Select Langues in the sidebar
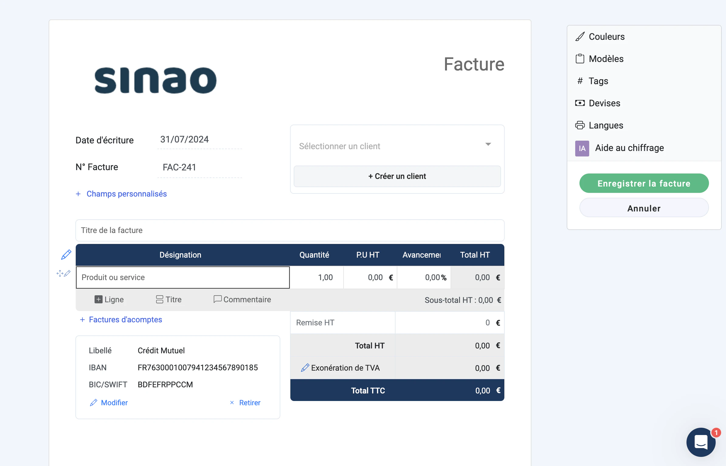Viewport: 726px width, 466px height. click(580, 125)
